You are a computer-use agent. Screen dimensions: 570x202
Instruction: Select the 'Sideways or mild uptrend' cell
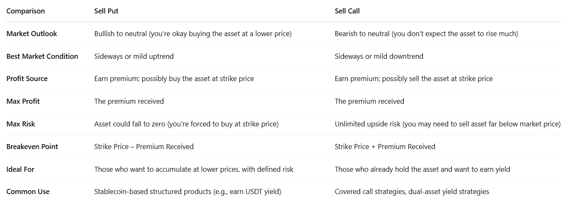click(134, 56)
